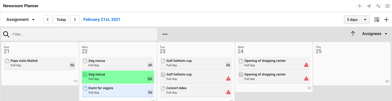Viewport: 392px width, 101px height.
Task: Open the hamburger menu icon
Action: pos(387,6)
